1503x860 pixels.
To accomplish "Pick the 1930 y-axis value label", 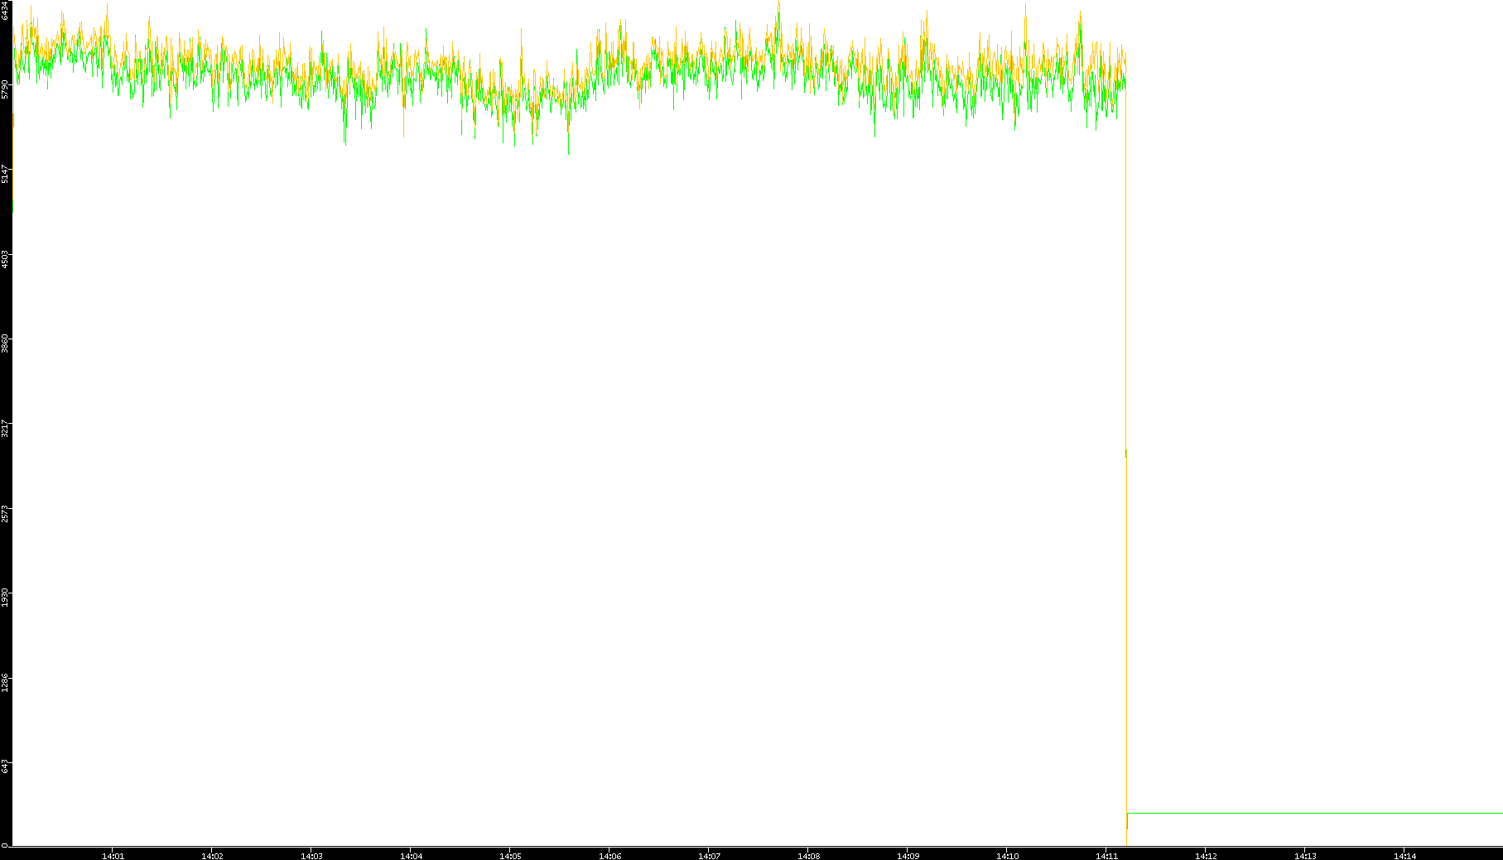I will point(5,598).
